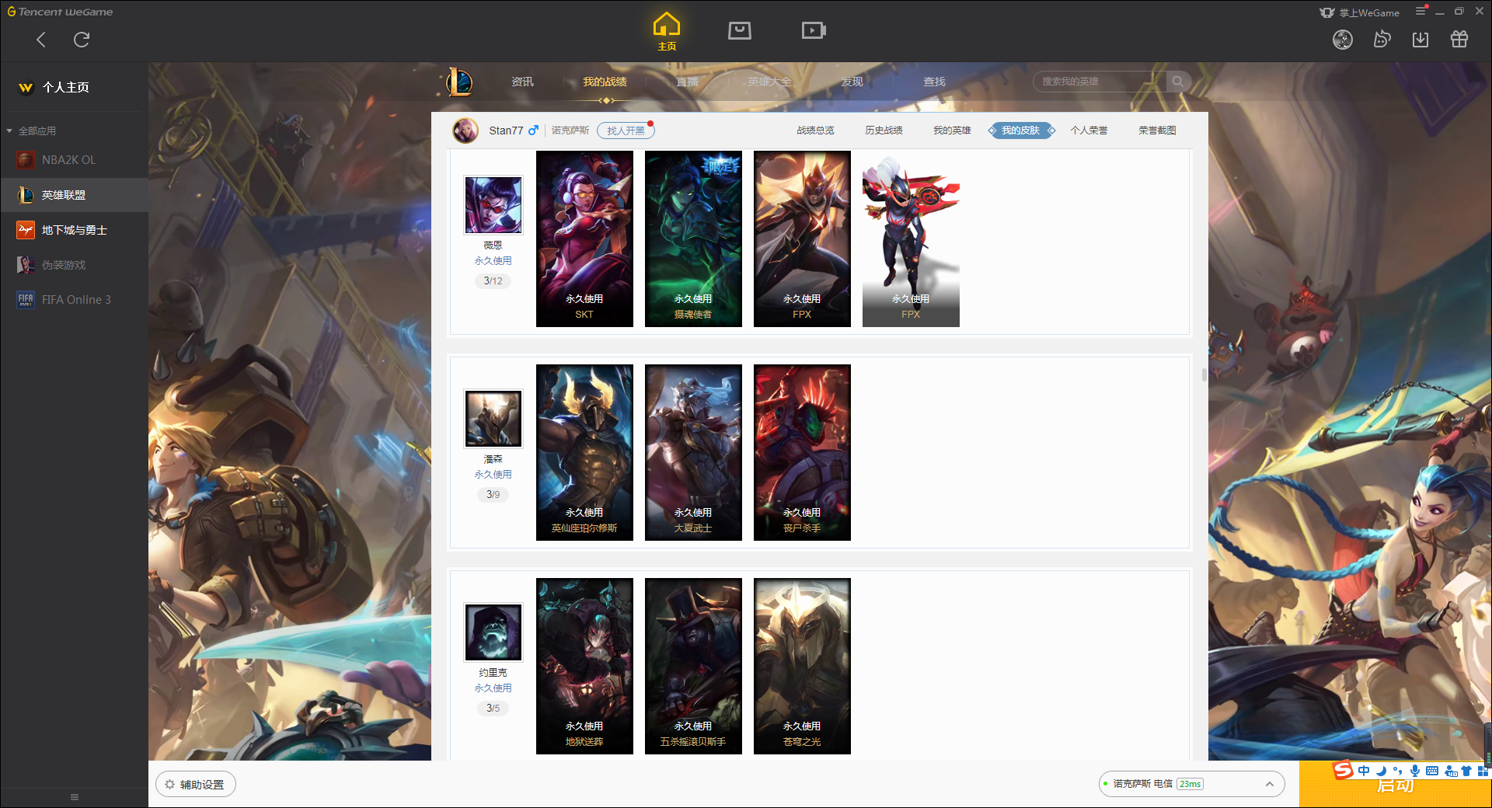The height and width of the screenshot is (808, 1492).
Task: Open the WeGame main menu icon
Action: coord(1421,11)
